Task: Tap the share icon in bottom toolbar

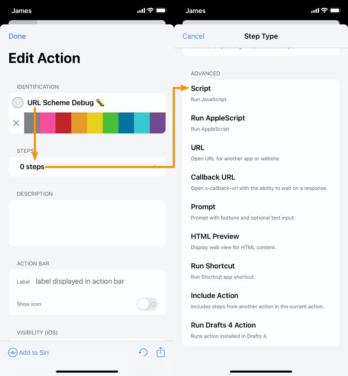Action: click(161, 352)
